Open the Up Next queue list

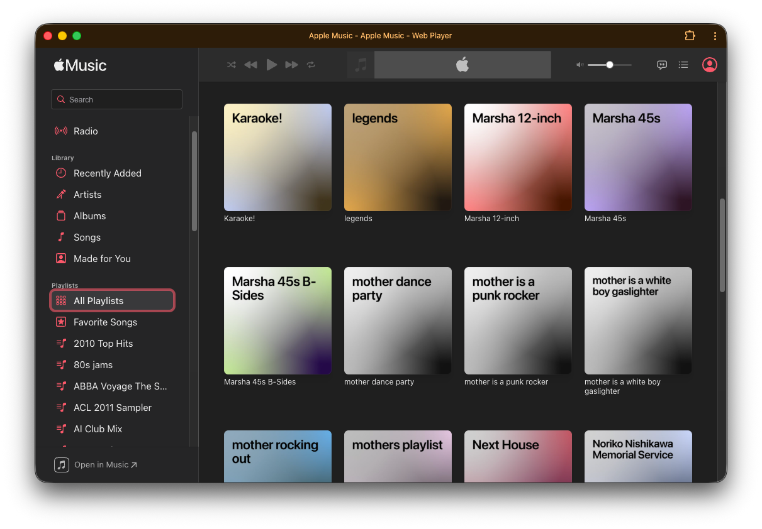click(x=683, y=65)
